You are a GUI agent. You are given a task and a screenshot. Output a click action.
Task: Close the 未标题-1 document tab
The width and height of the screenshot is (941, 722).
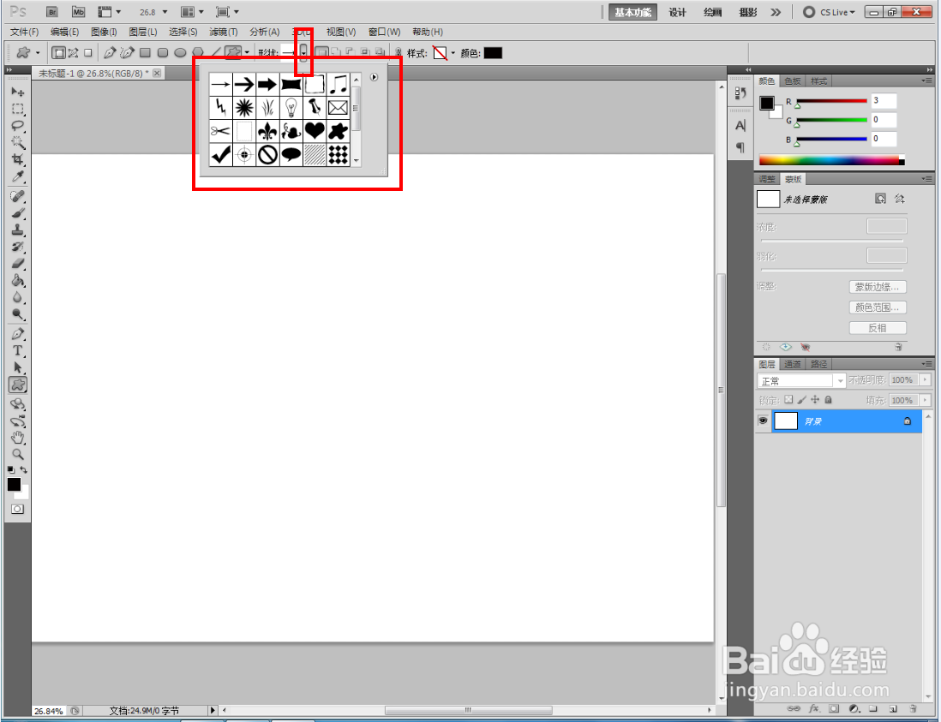(x=157, y=73)
